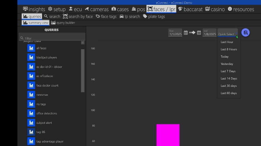Open the cases tab

point(120,9)
